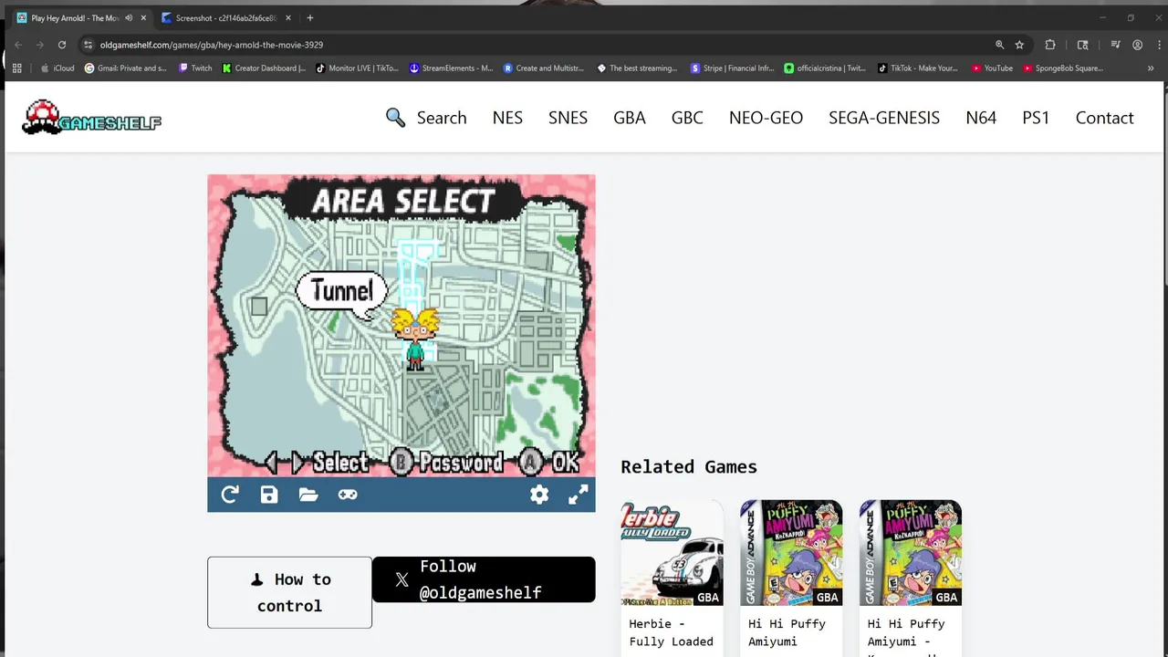This screenshot has width=1168, height=657.
Task: Open the NES games menu item
Action: click(507, 118)
